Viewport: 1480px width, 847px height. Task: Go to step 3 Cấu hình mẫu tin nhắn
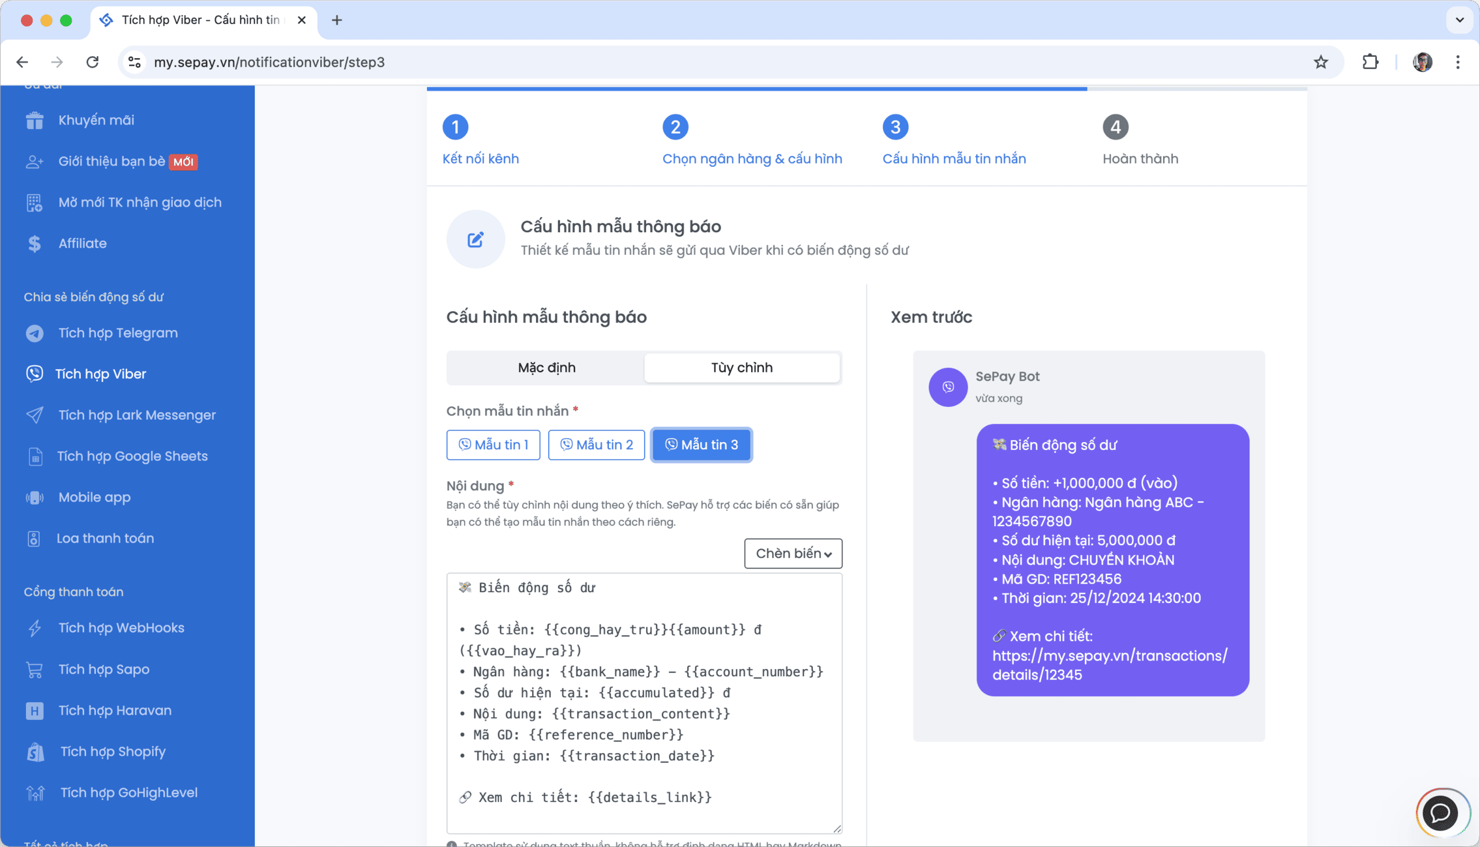(954, 140)
